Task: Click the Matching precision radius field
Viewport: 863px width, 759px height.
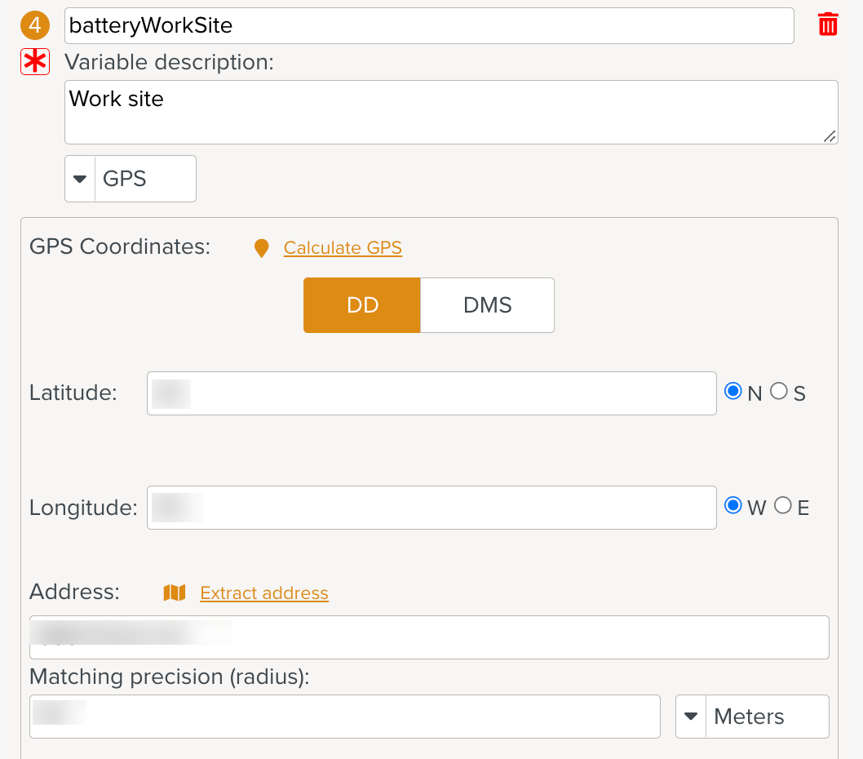Action: 344,717
